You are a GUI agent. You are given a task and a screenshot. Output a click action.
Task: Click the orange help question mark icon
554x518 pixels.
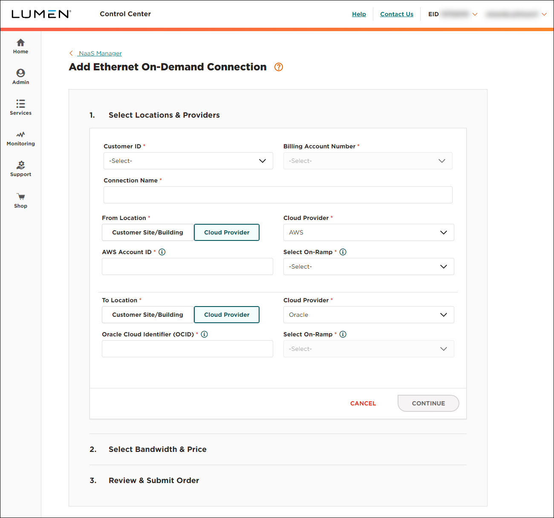click(x=279, y=67)
